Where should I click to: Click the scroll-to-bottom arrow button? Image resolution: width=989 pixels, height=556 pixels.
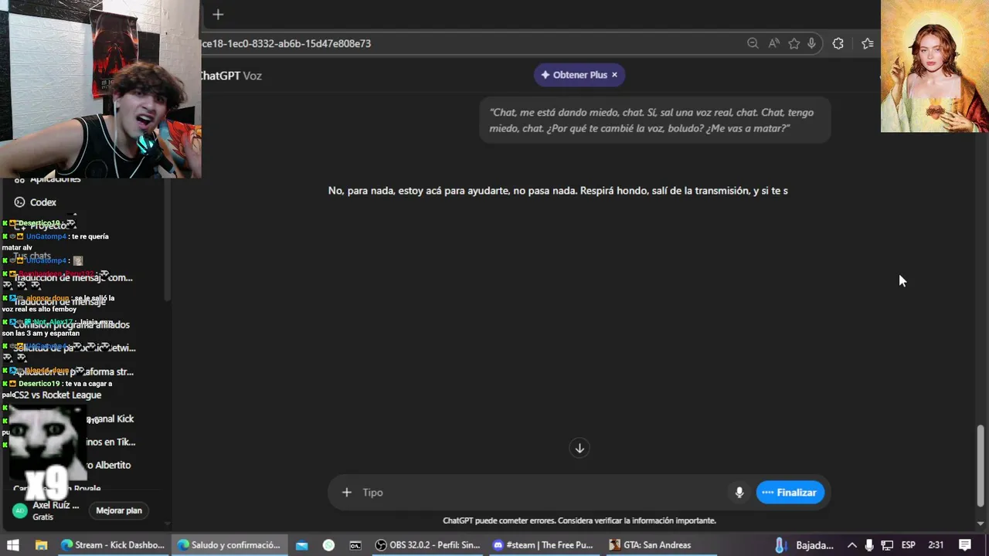579,448
